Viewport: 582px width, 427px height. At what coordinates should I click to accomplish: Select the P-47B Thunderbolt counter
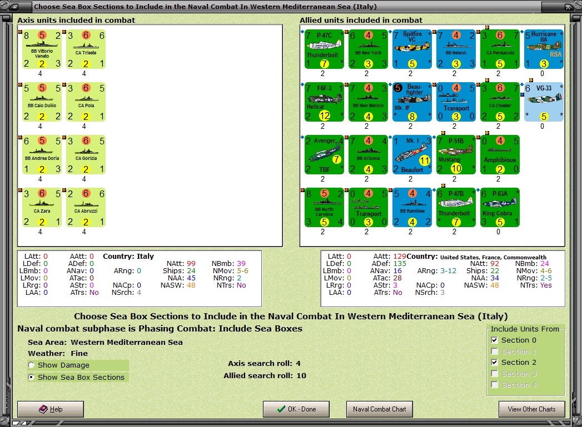coord(456,207)
